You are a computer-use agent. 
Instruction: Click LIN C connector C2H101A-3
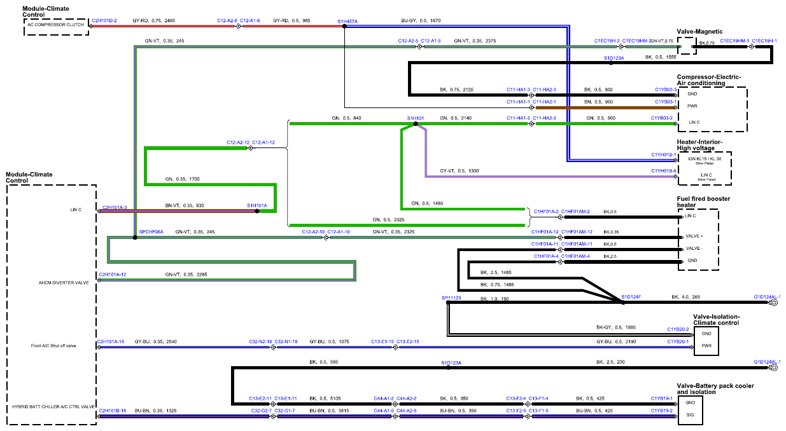tap(115, 207)
